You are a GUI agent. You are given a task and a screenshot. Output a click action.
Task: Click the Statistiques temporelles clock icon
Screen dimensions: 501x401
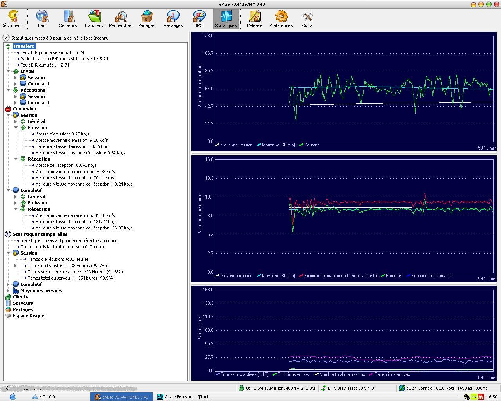[8, 234]
